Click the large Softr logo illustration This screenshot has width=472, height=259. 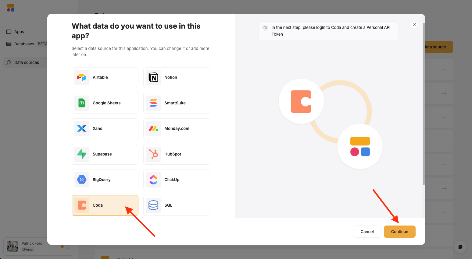click(x=360, y=146)
